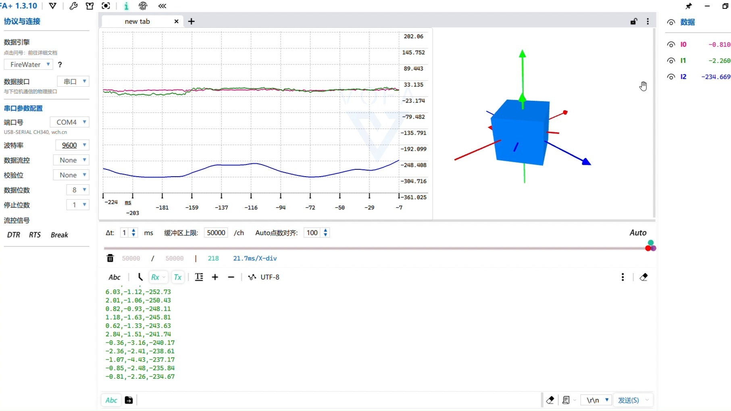Viewport: 731px width, 411px height.
Task: Open the 9600 baud rate dropdown
Action: pyautogui.click(x=72, y=145)
